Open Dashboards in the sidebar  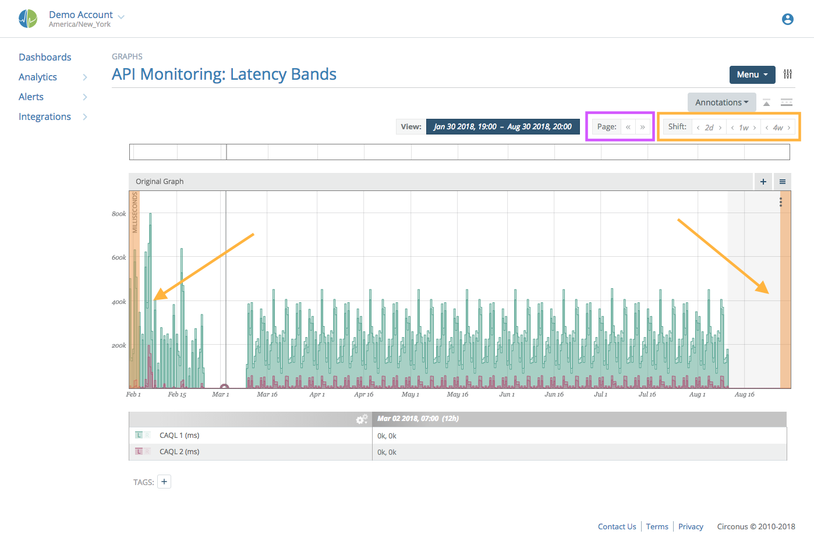pos(45,57)
